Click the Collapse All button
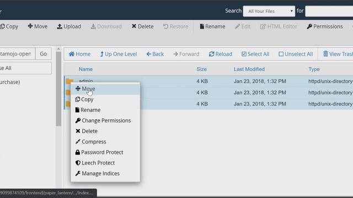Viewport: 353px width, 198px height. pyautogui.click(x=26, y=68)
